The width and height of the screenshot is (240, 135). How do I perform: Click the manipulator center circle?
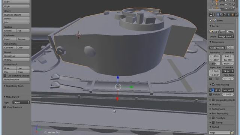coord(118,87)
